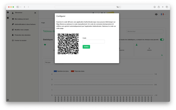Toggle the blue Nombre de dons legend swatch
This screenshot has width=176, height=110.
(55, 71)
